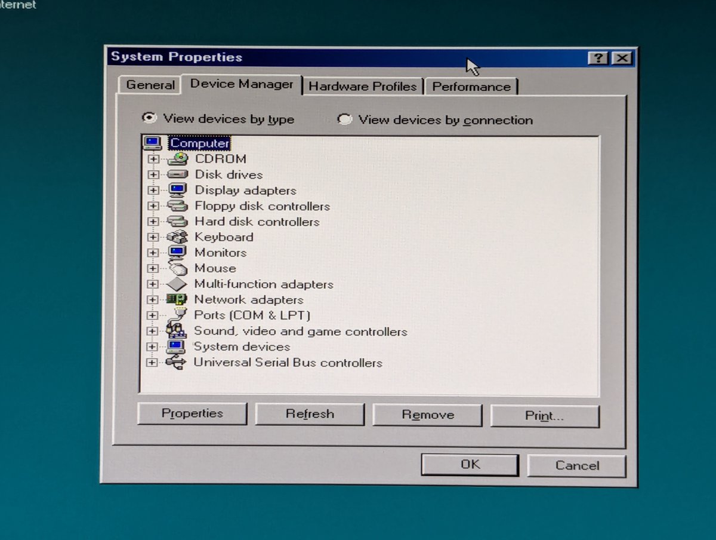Viewport: 716px width, 540px height.
Task: Click the Remove button
Action: coord(428,415)
